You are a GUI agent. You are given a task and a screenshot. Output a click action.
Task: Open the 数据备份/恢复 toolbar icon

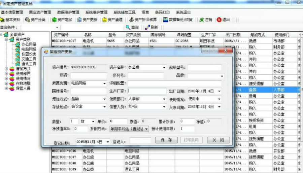coord(165,20)
